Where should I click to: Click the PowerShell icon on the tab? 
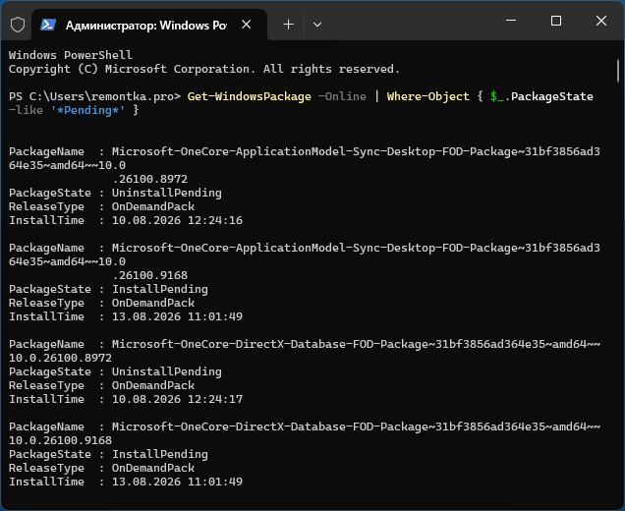coord(48,25)
